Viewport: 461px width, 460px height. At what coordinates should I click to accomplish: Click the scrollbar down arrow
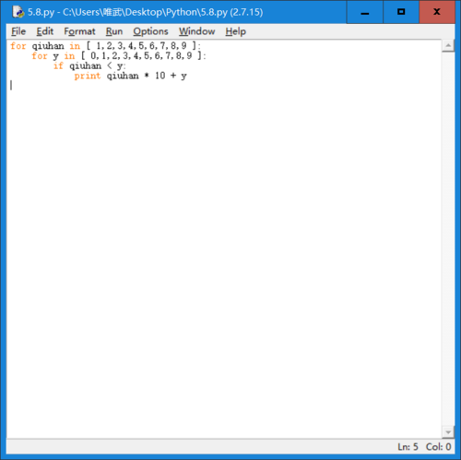tap(448, 432)
